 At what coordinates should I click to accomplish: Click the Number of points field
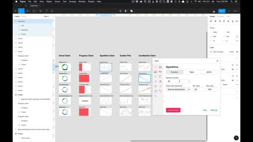pos(178,81)
